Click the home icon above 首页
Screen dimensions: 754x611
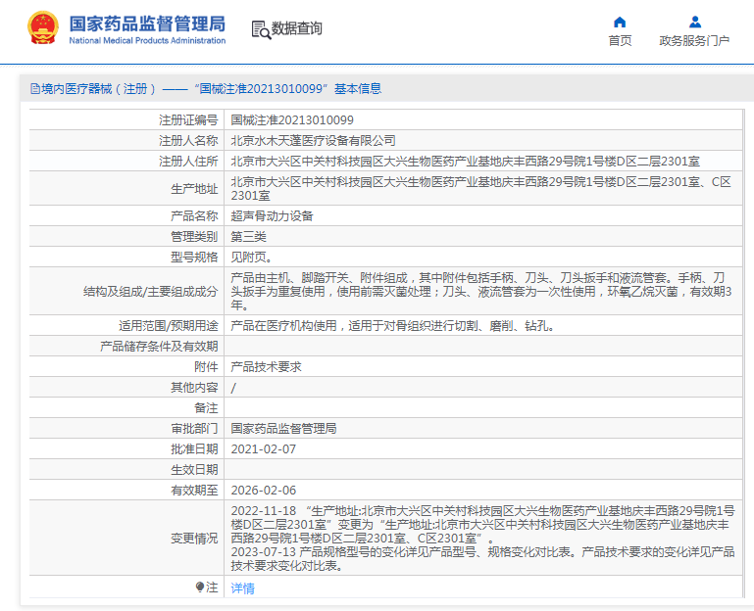[620, 23]
